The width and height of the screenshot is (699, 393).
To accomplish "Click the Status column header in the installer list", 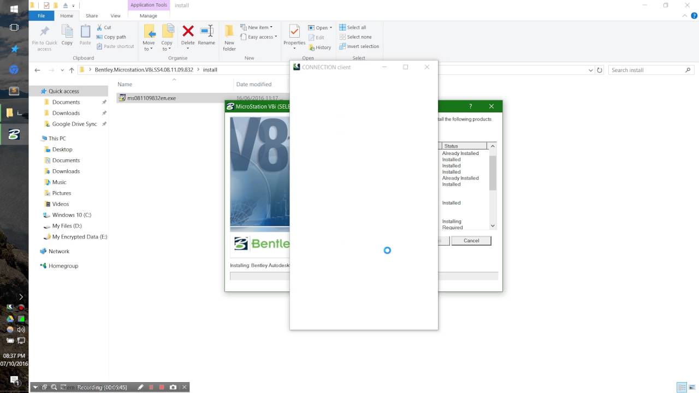I will [x=463, y=146].
